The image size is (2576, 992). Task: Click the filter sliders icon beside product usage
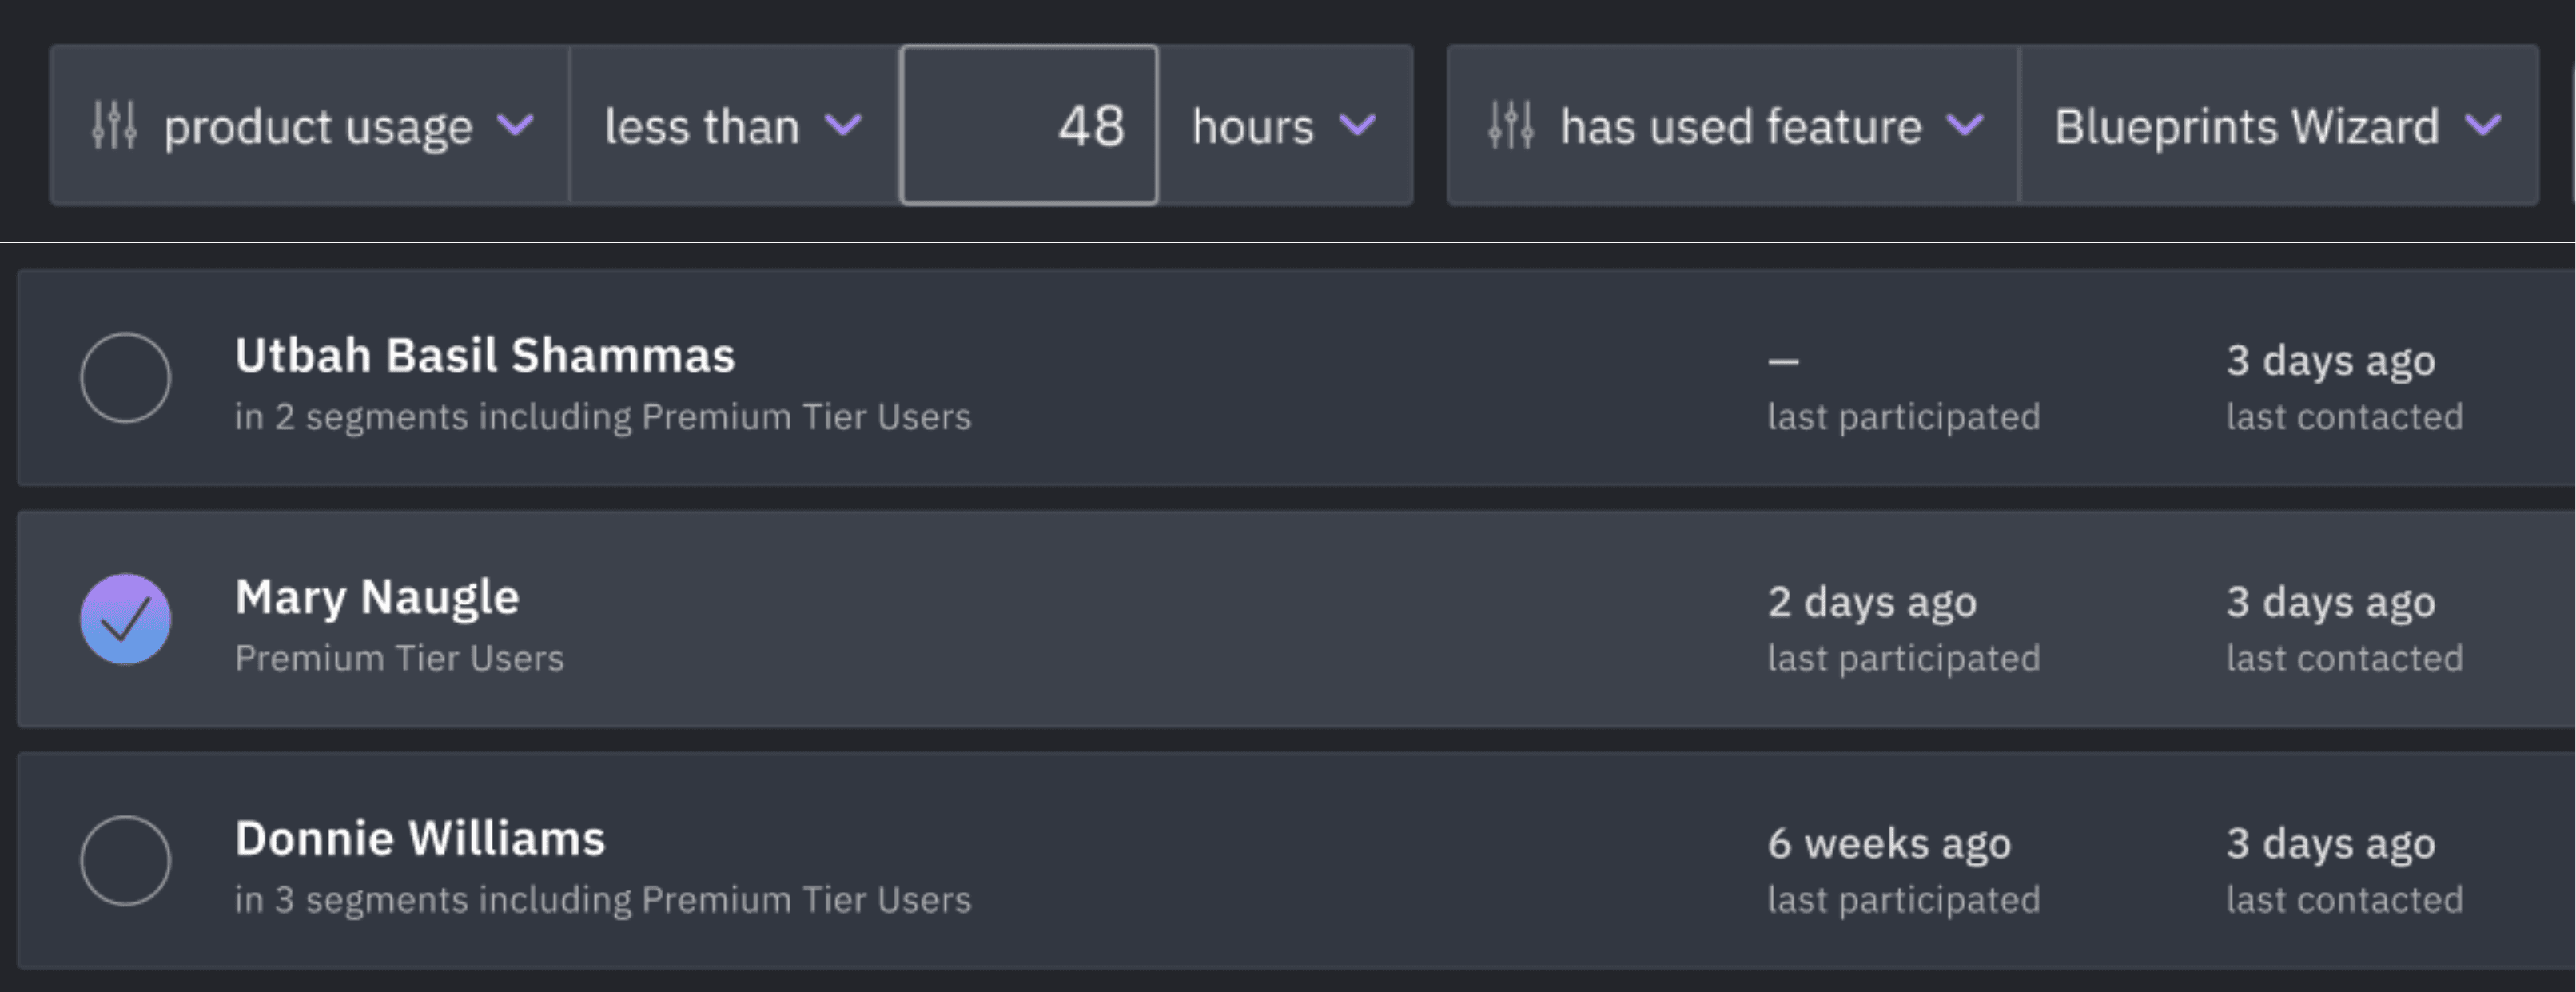pyautogui.click(x=117, y=125)
